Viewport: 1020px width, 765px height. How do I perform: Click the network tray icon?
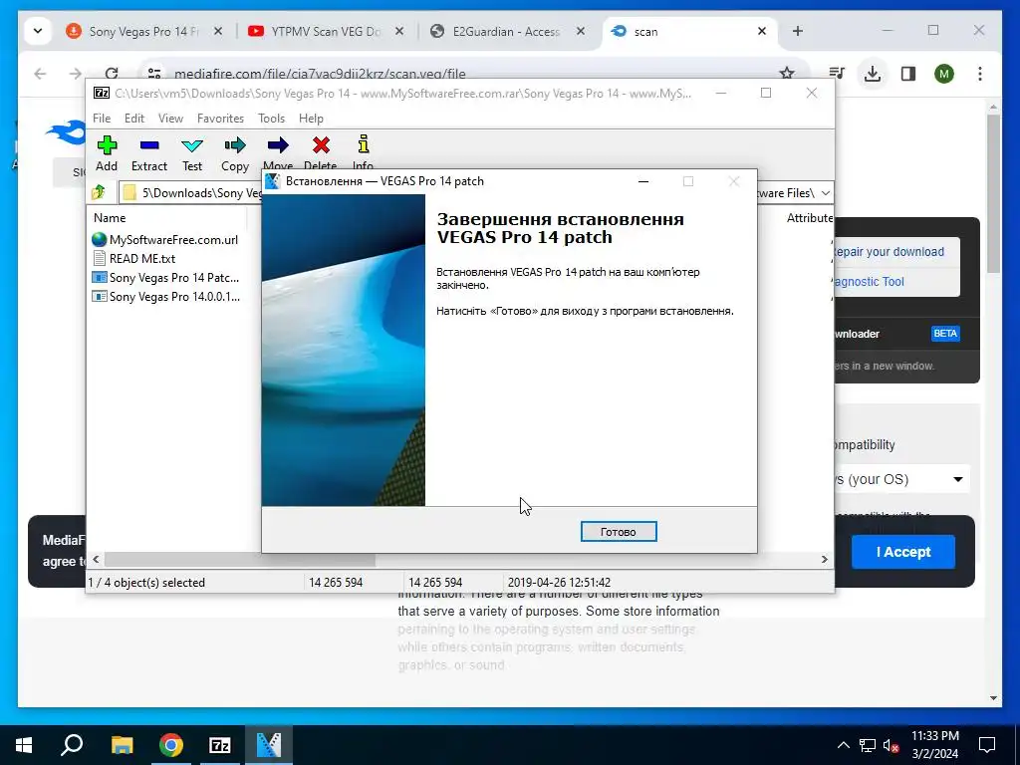coord(867,745)
